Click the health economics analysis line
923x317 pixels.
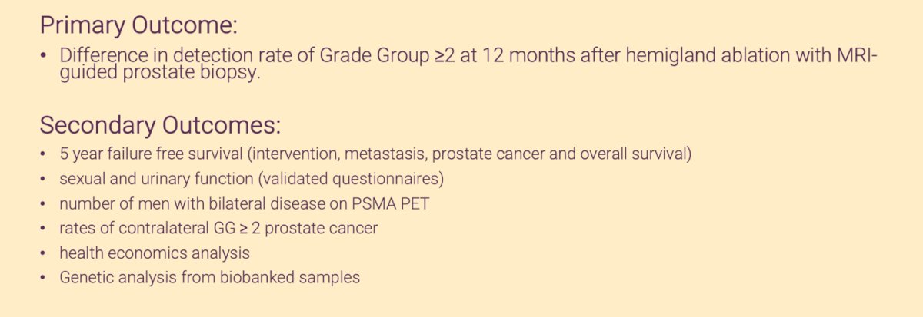pos(154,253)
